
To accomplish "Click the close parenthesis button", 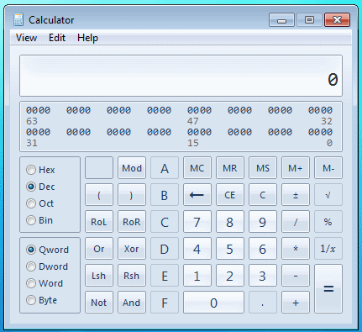I will pos(132,195).
